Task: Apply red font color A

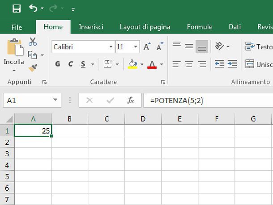Action: click(152, 64)
